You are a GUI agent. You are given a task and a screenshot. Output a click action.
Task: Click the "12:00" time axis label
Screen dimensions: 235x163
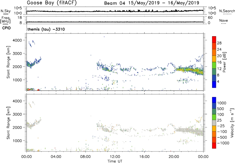click(115, 157)
